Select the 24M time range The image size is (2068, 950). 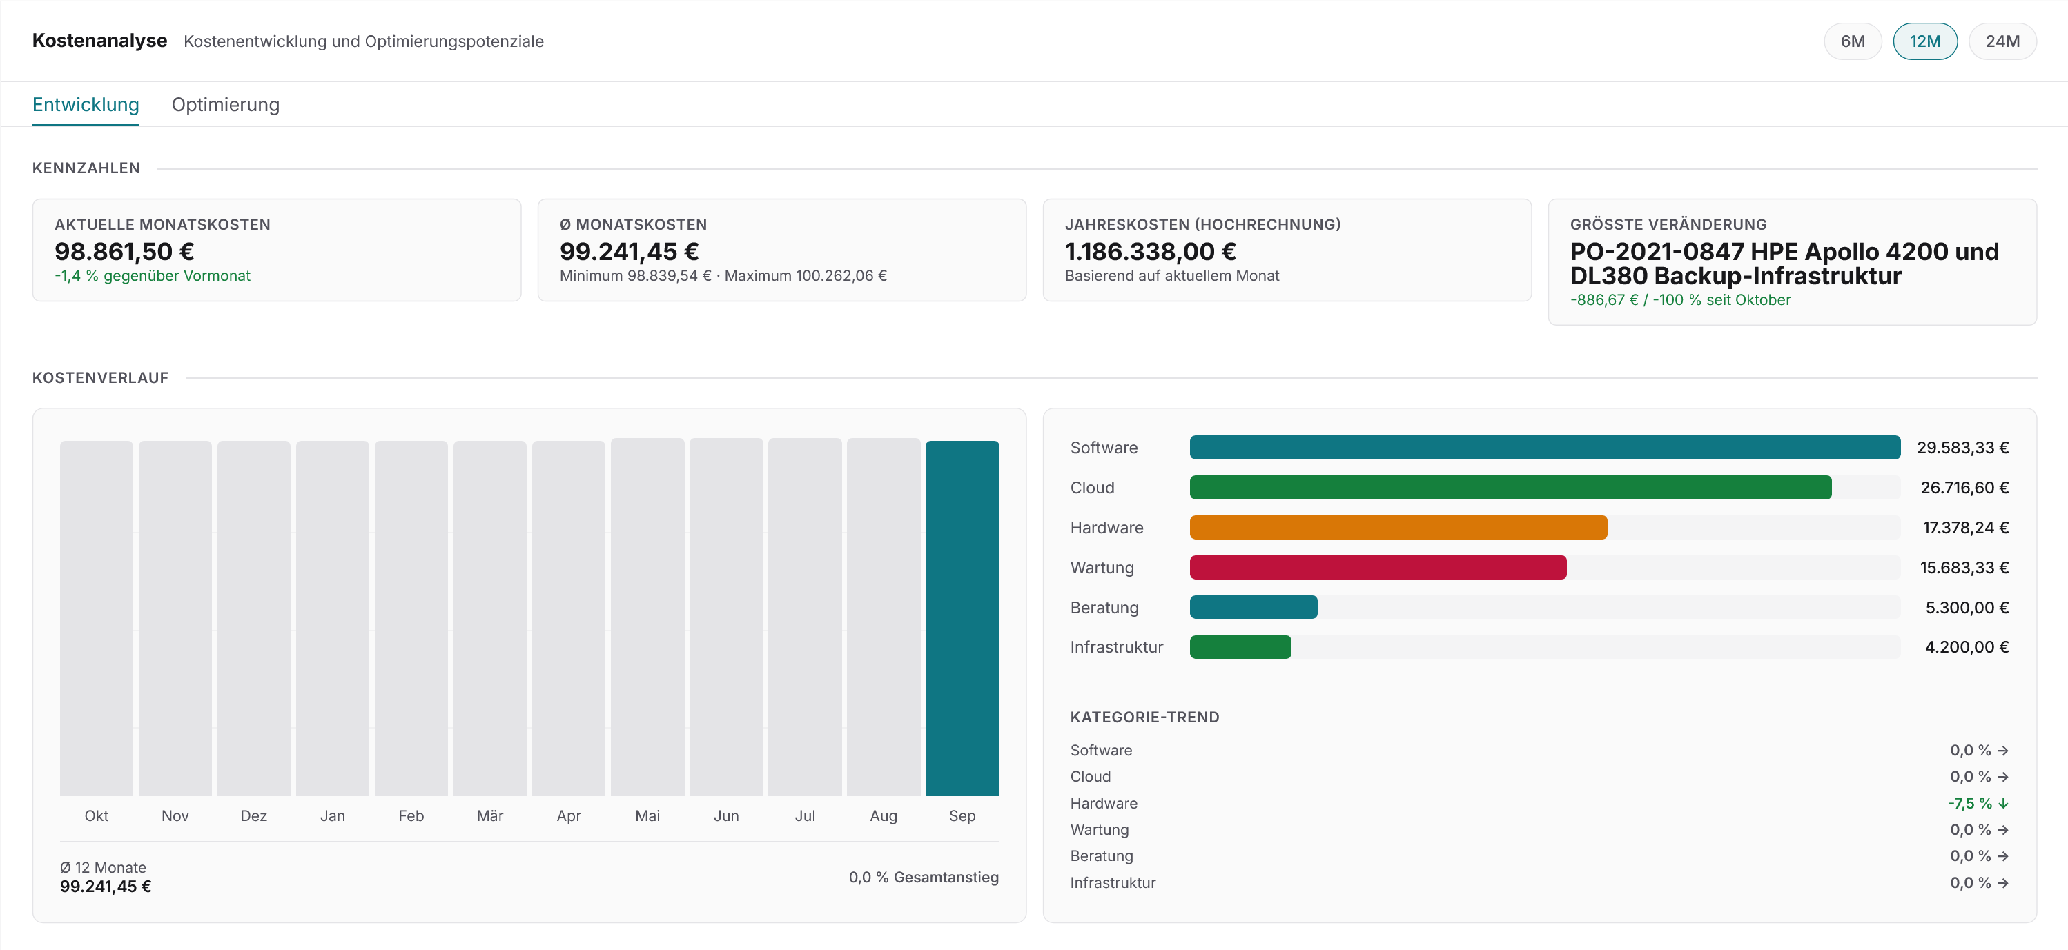click(x=2002, y=41)
